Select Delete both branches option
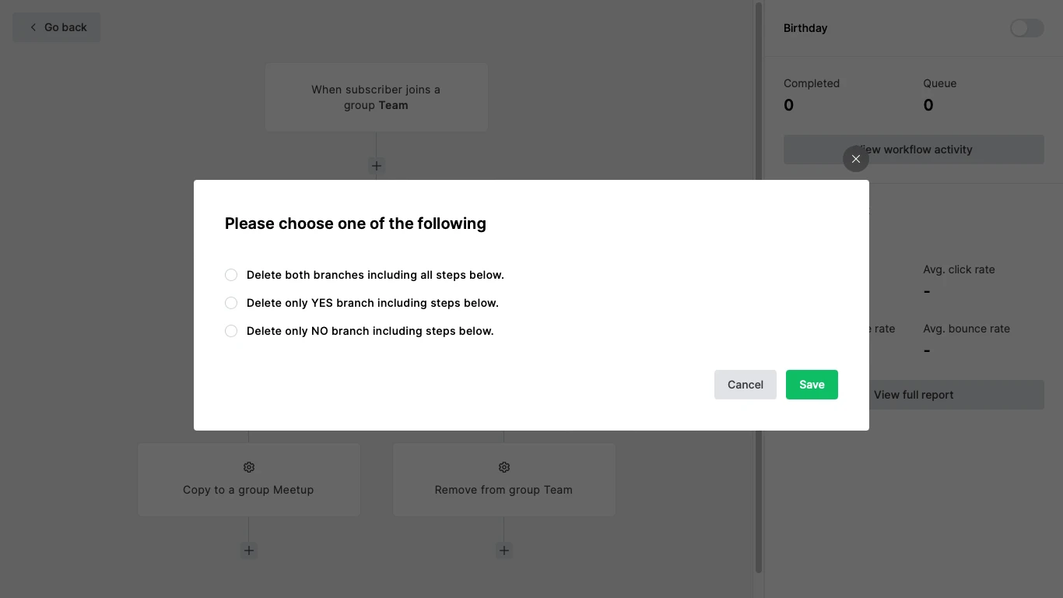Screen dimensions: 1063x598 pyautogui.click(x=231, y=275)
